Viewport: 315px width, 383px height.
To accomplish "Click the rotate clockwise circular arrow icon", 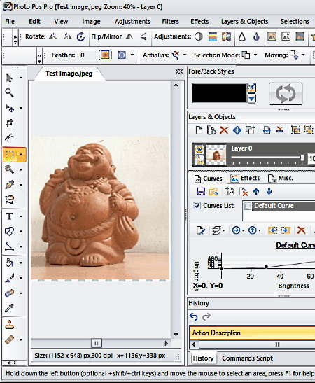I will (80, 36).
